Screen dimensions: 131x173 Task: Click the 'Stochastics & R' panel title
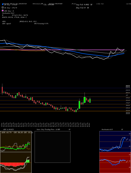[107, 129]
